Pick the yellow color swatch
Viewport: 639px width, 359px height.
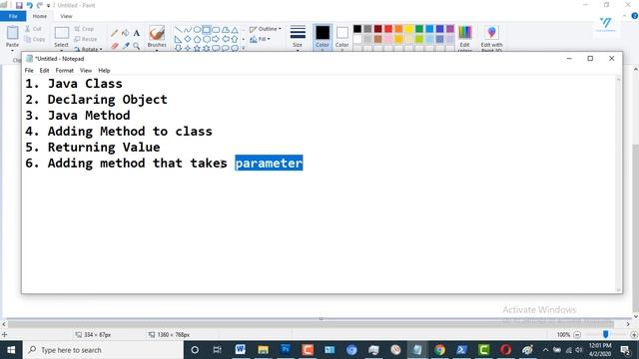[408, 29]
